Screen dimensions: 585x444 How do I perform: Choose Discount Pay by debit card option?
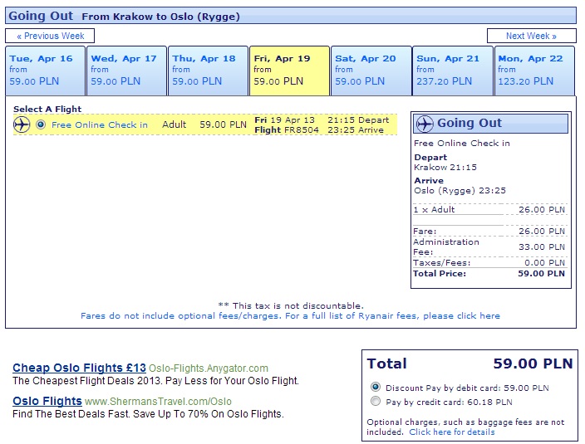pos(376,387)
